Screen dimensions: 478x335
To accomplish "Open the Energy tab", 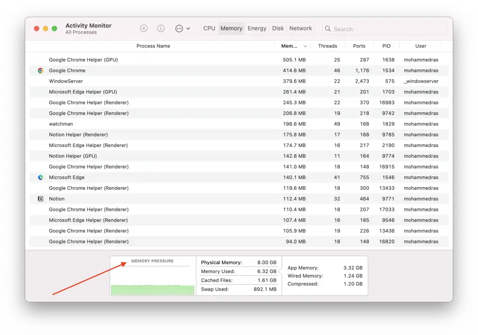I will (x=257, y=28).
